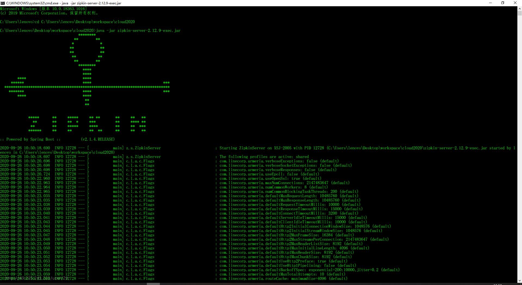This screenshot has width=522, height=285.
Task: Click 'defaultRequestTimeoutMillis: 10000' log entry
Action: click(x=290, y=205)
